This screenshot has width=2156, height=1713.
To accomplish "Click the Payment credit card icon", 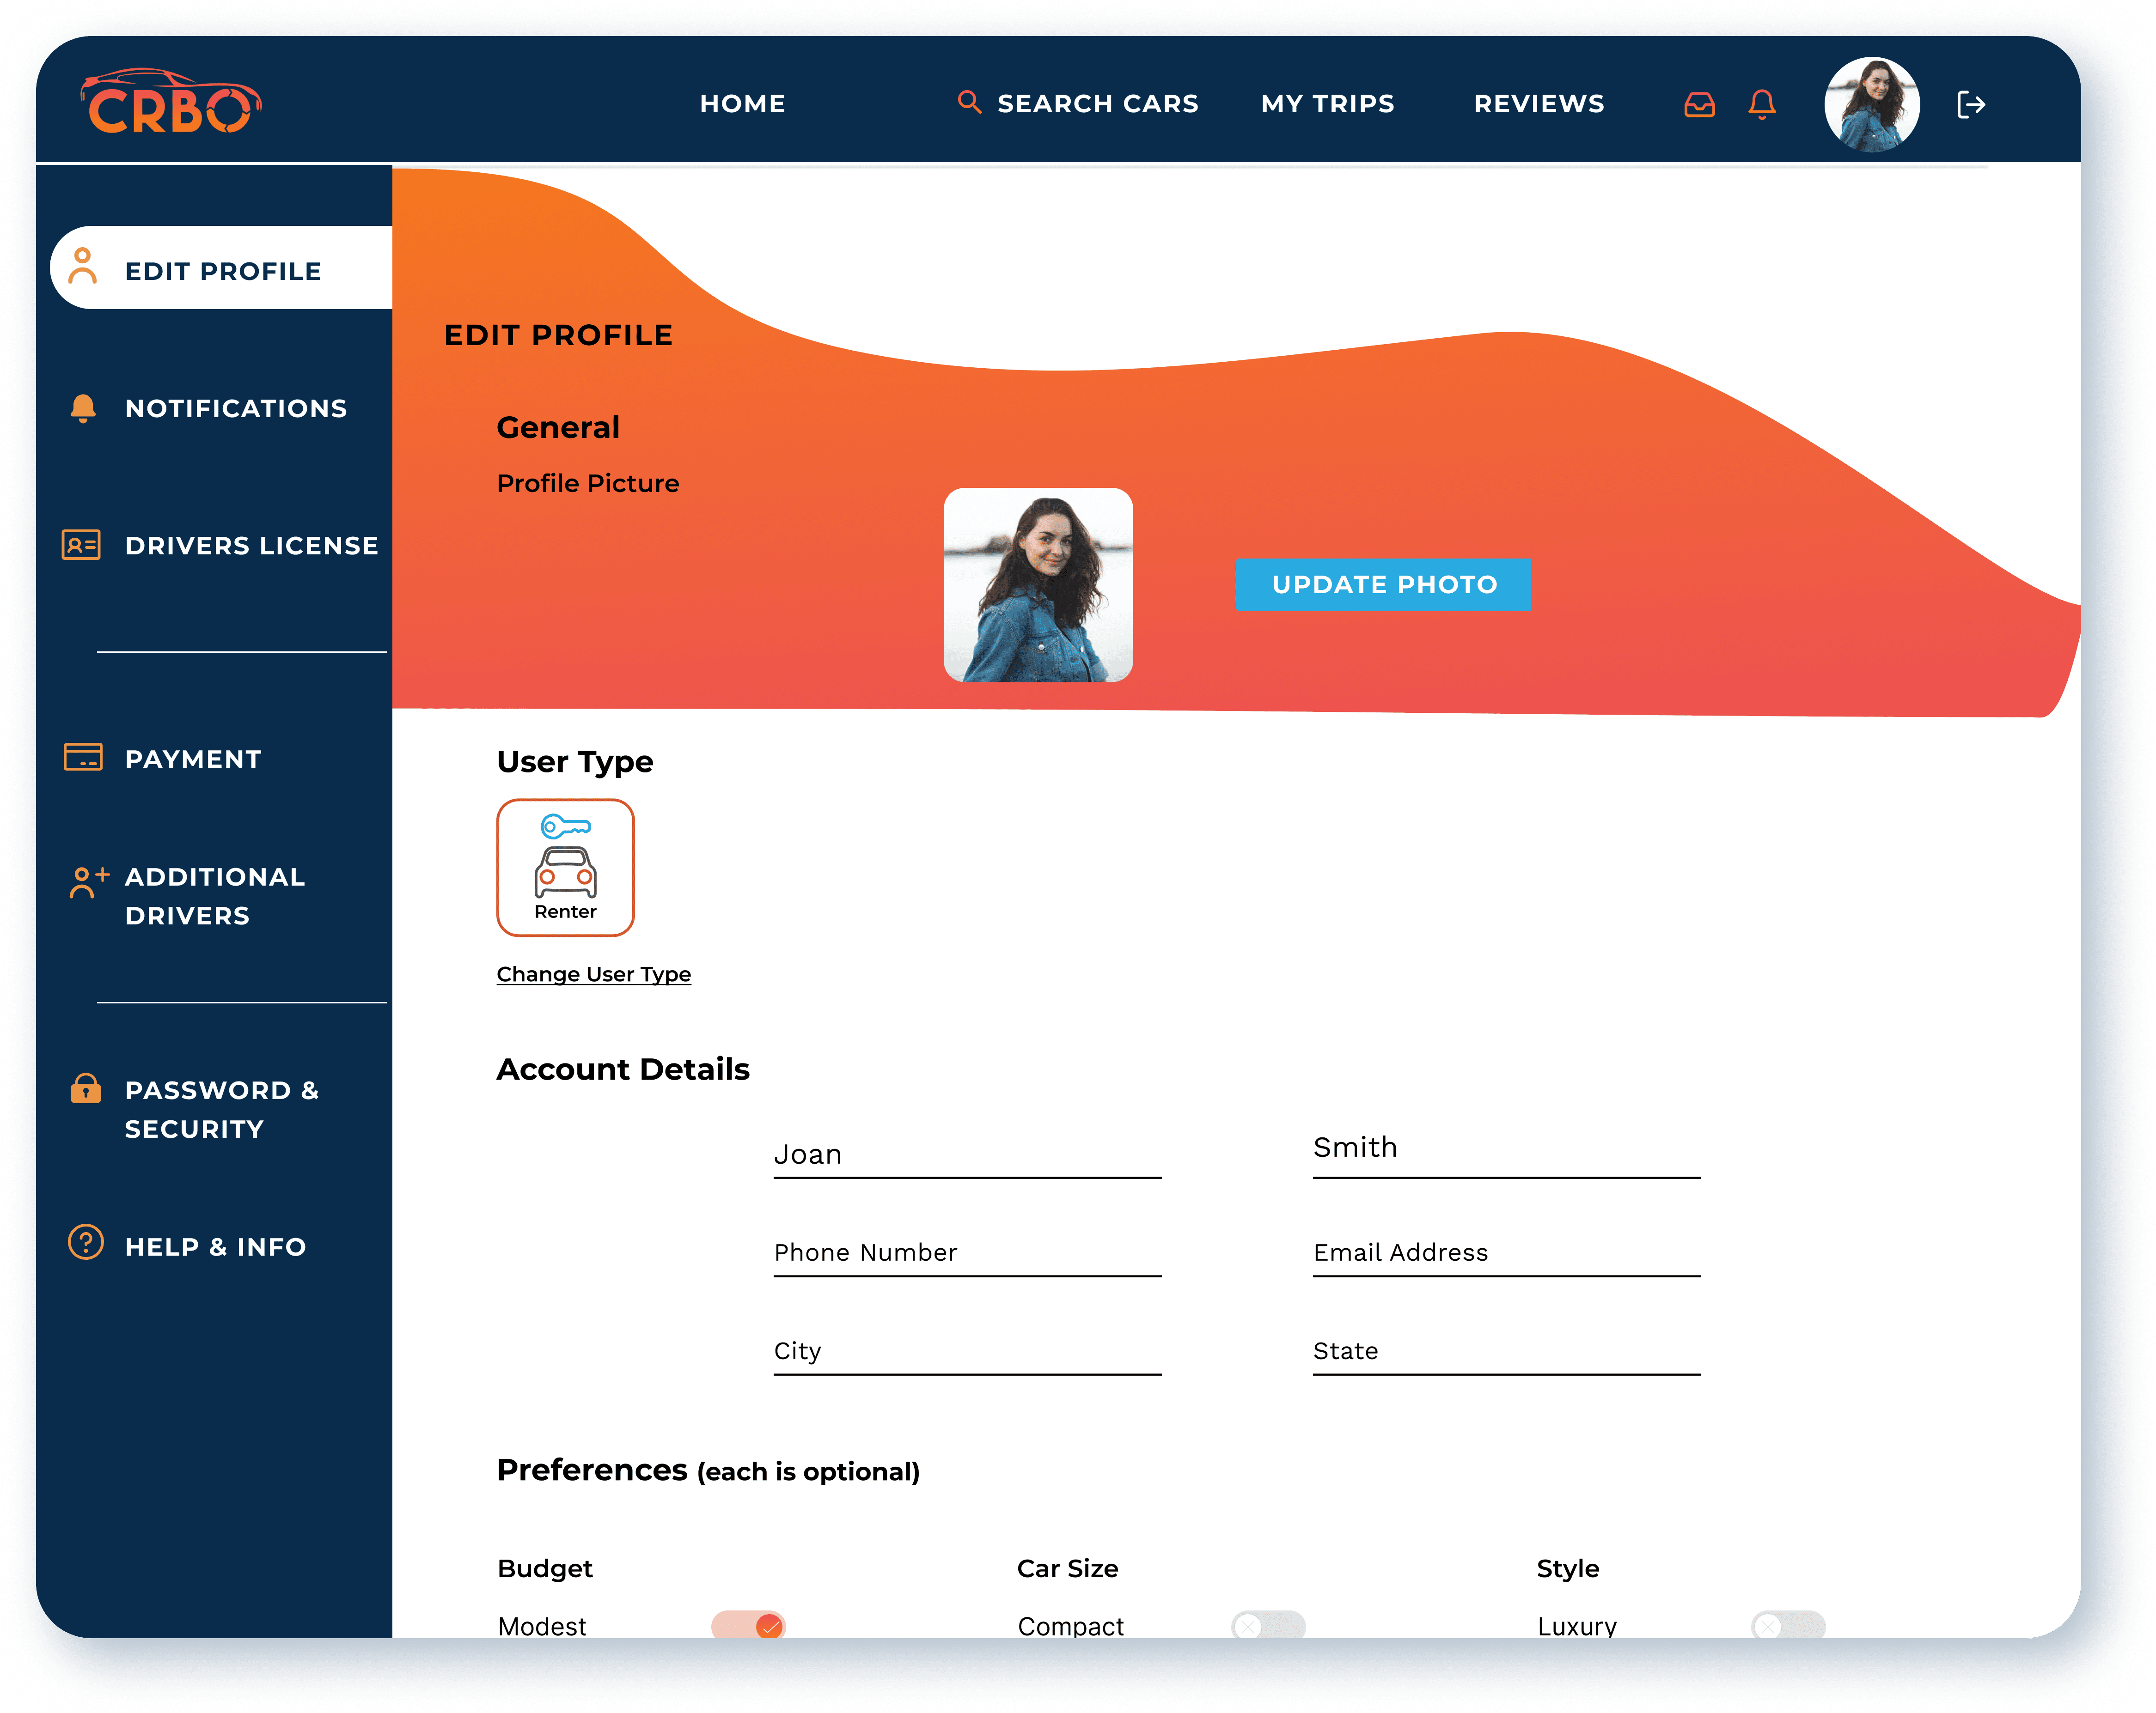I will tap(83, 758).
